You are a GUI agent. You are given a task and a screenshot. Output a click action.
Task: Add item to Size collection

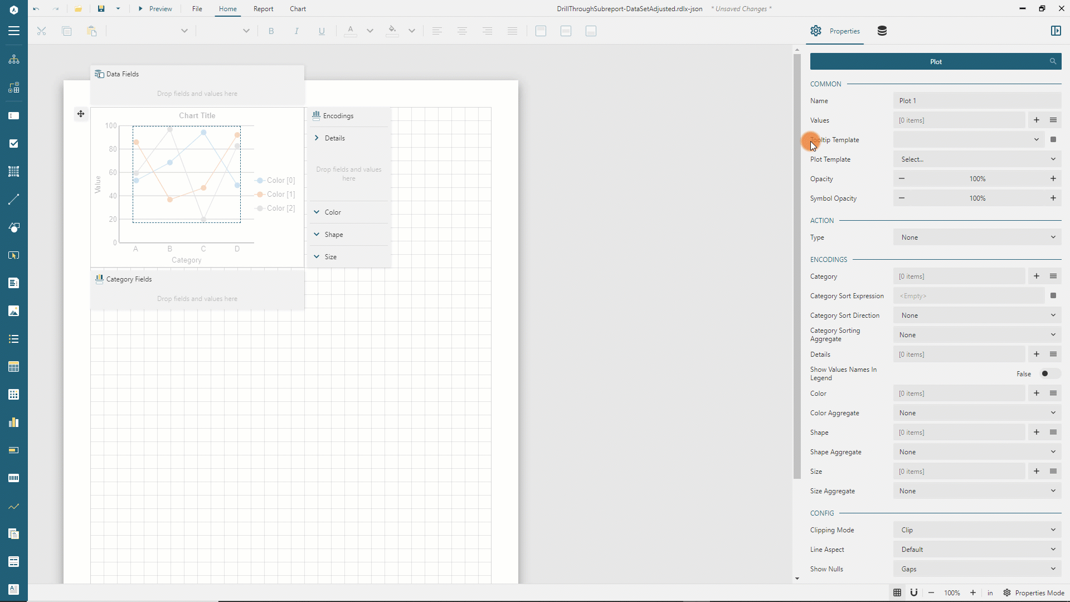pos(1037,472)
